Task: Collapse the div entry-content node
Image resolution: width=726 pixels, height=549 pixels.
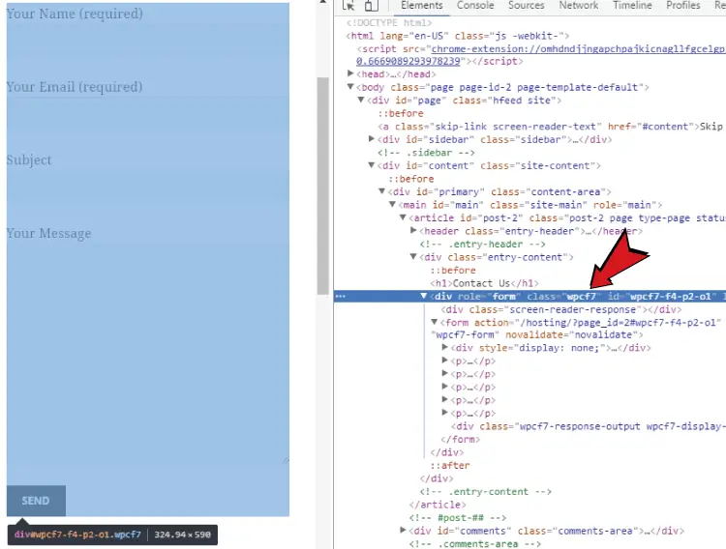Action: (x=413, y=257)
